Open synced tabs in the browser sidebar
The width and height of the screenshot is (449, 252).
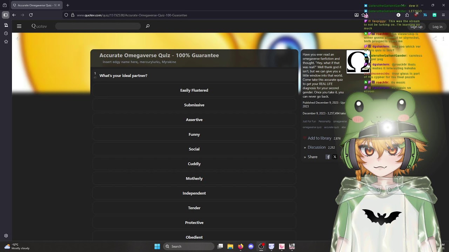click(x=6, y=25)
